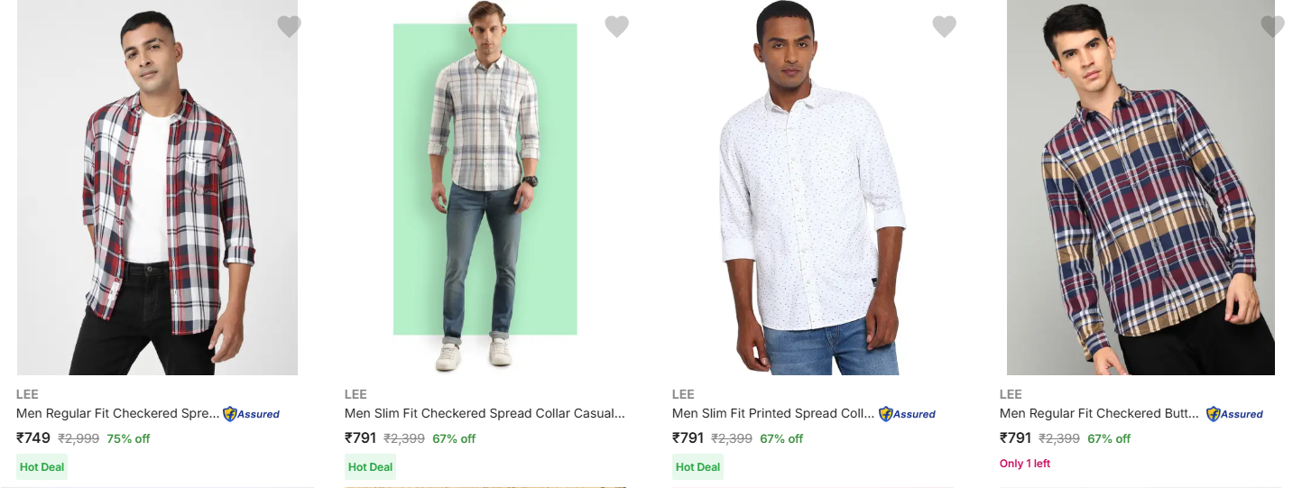This screenshot has width=1302, height=488.
Task: Open 'Men Regular Fit Checkered Butt...' link
Action: (1101, 414)
